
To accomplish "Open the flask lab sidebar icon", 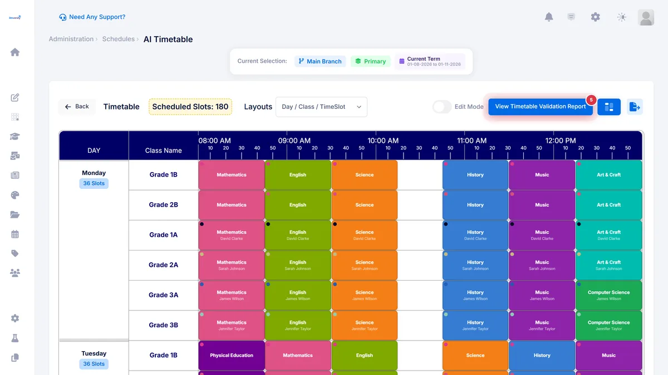I will pyautogui.click(x=15, y=338).
